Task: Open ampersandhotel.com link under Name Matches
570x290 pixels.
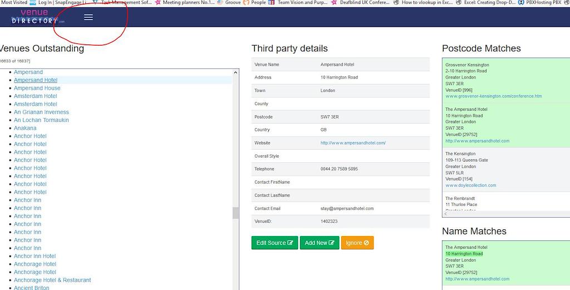Action: click(x=477, y=279)
